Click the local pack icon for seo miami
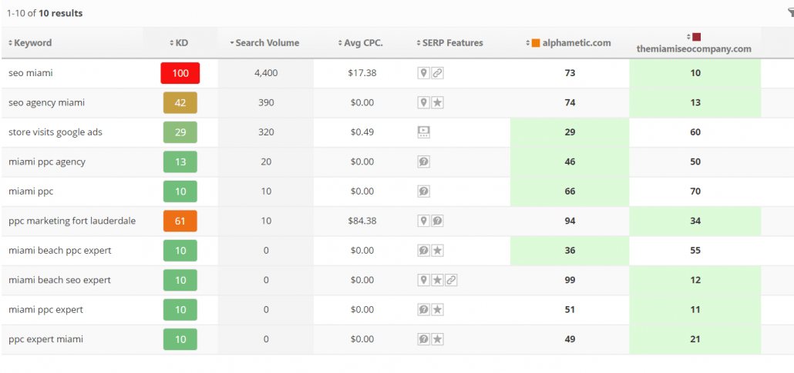Image resolution: width=794 pixels, height=373 pixels. click(x=423, y=73)
